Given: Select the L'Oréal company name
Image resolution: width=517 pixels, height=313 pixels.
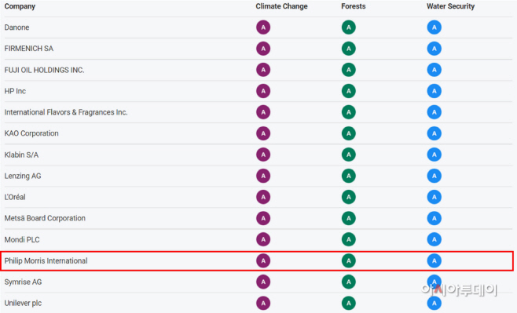Looking at the screenshot, I should 15,197.
